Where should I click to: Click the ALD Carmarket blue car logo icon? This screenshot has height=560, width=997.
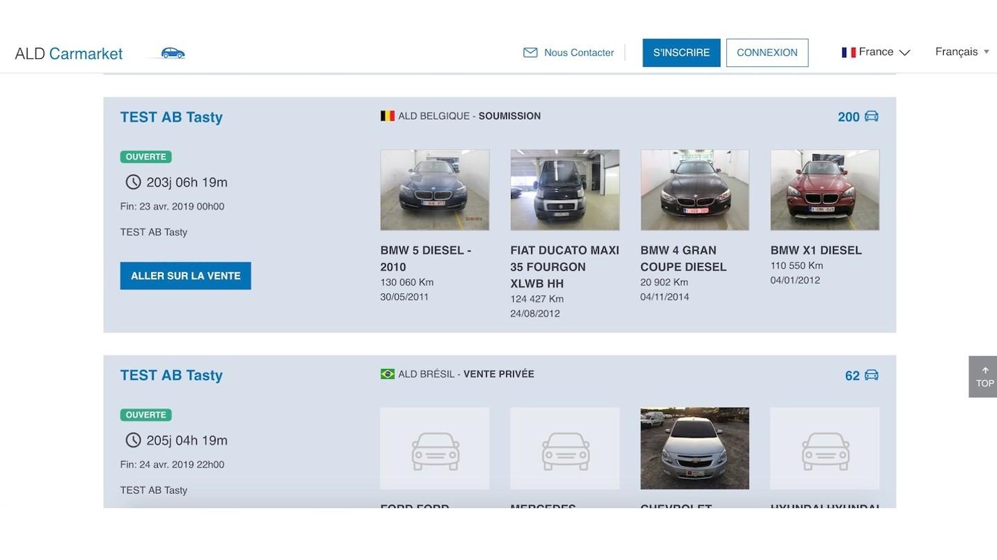pyautogui.click(x=172, y=53)
